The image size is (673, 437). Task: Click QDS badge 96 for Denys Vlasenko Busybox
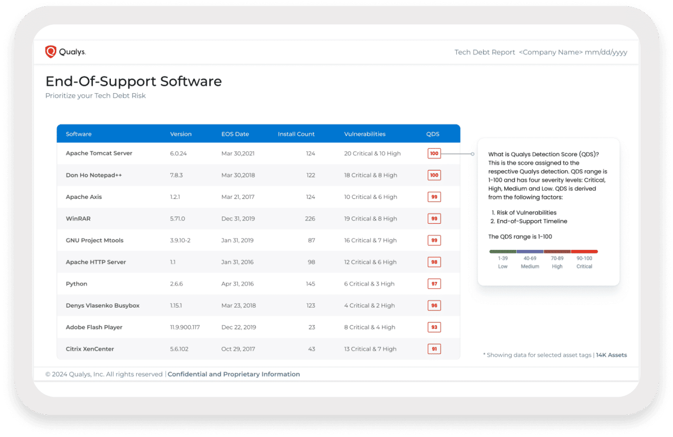[434, 306]
